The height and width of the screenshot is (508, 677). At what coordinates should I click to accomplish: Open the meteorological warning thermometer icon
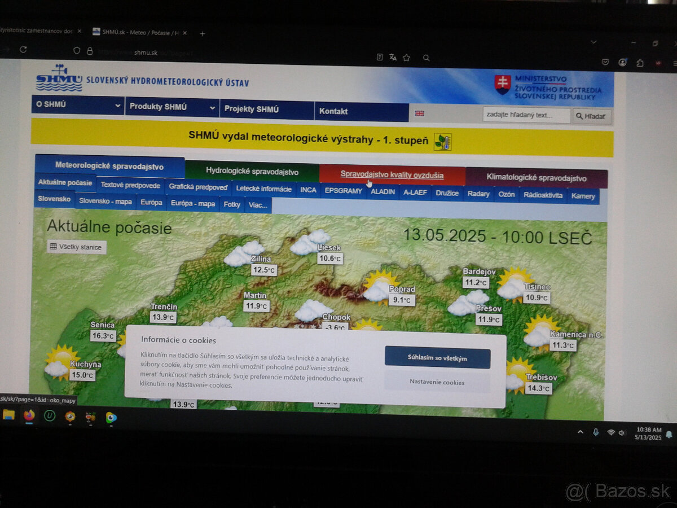pyautogui.click(x=442, y=142)
